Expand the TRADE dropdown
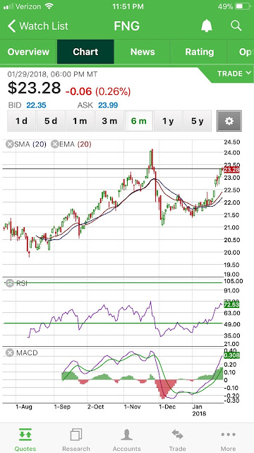 coord(234,74)
